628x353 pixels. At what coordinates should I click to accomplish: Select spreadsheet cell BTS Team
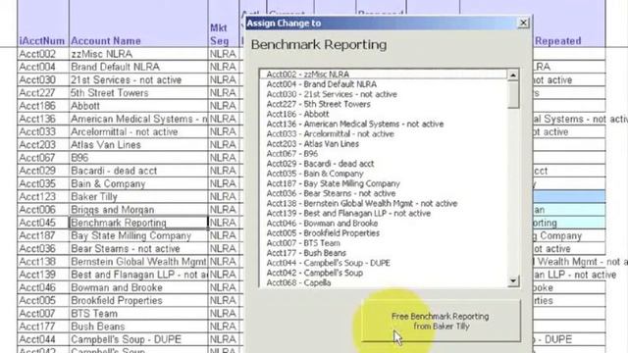click(138, 314)
